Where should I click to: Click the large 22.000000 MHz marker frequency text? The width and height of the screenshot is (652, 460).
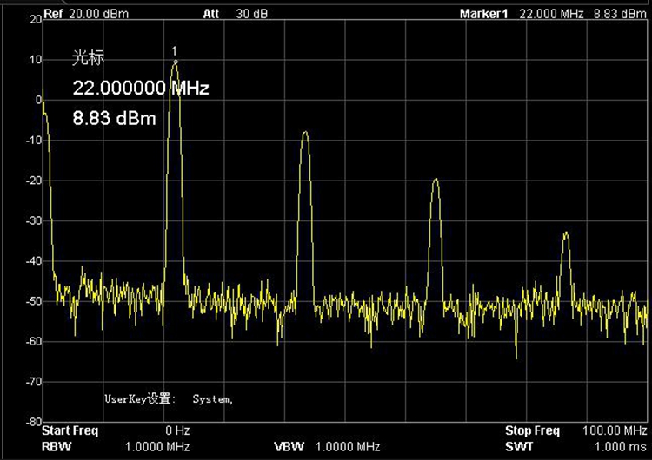click(x=140, y=89)
